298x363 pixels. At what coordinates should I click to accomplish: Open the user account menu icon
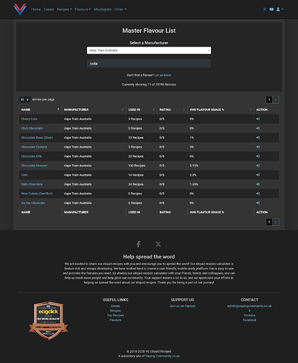pos(279,9)
